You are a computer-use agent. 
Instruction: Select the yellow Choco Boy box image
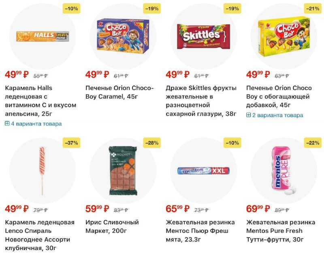pos(284,36)
